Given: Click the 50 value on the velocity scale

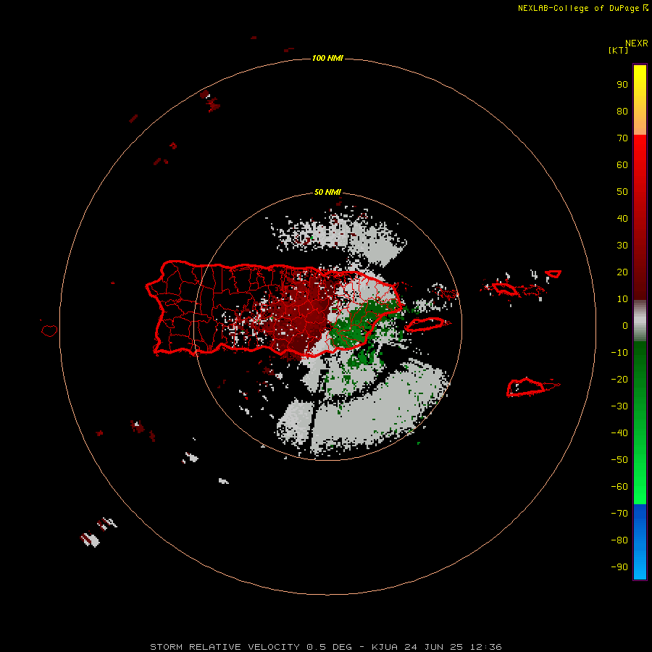Looking at the screenshot, I should tap(622, 192).
